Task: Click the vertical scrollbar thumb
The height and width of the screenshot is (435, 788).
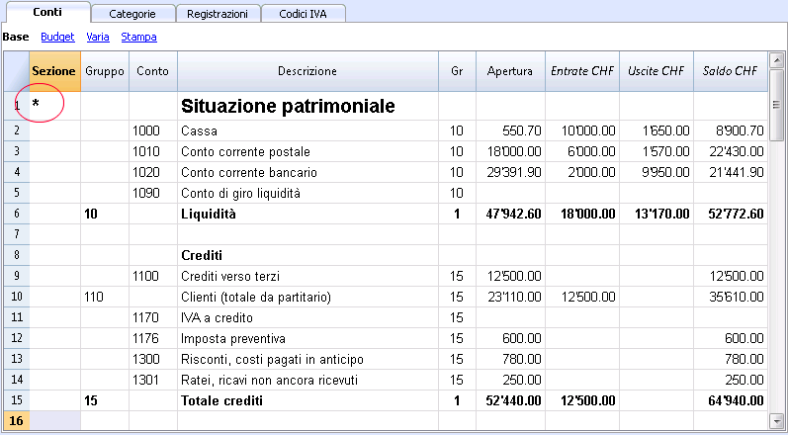Action: click(776, 106)
